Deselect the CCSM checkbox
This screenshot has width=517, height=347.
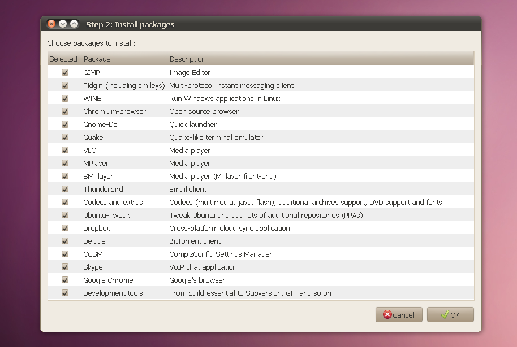(65, 254)
